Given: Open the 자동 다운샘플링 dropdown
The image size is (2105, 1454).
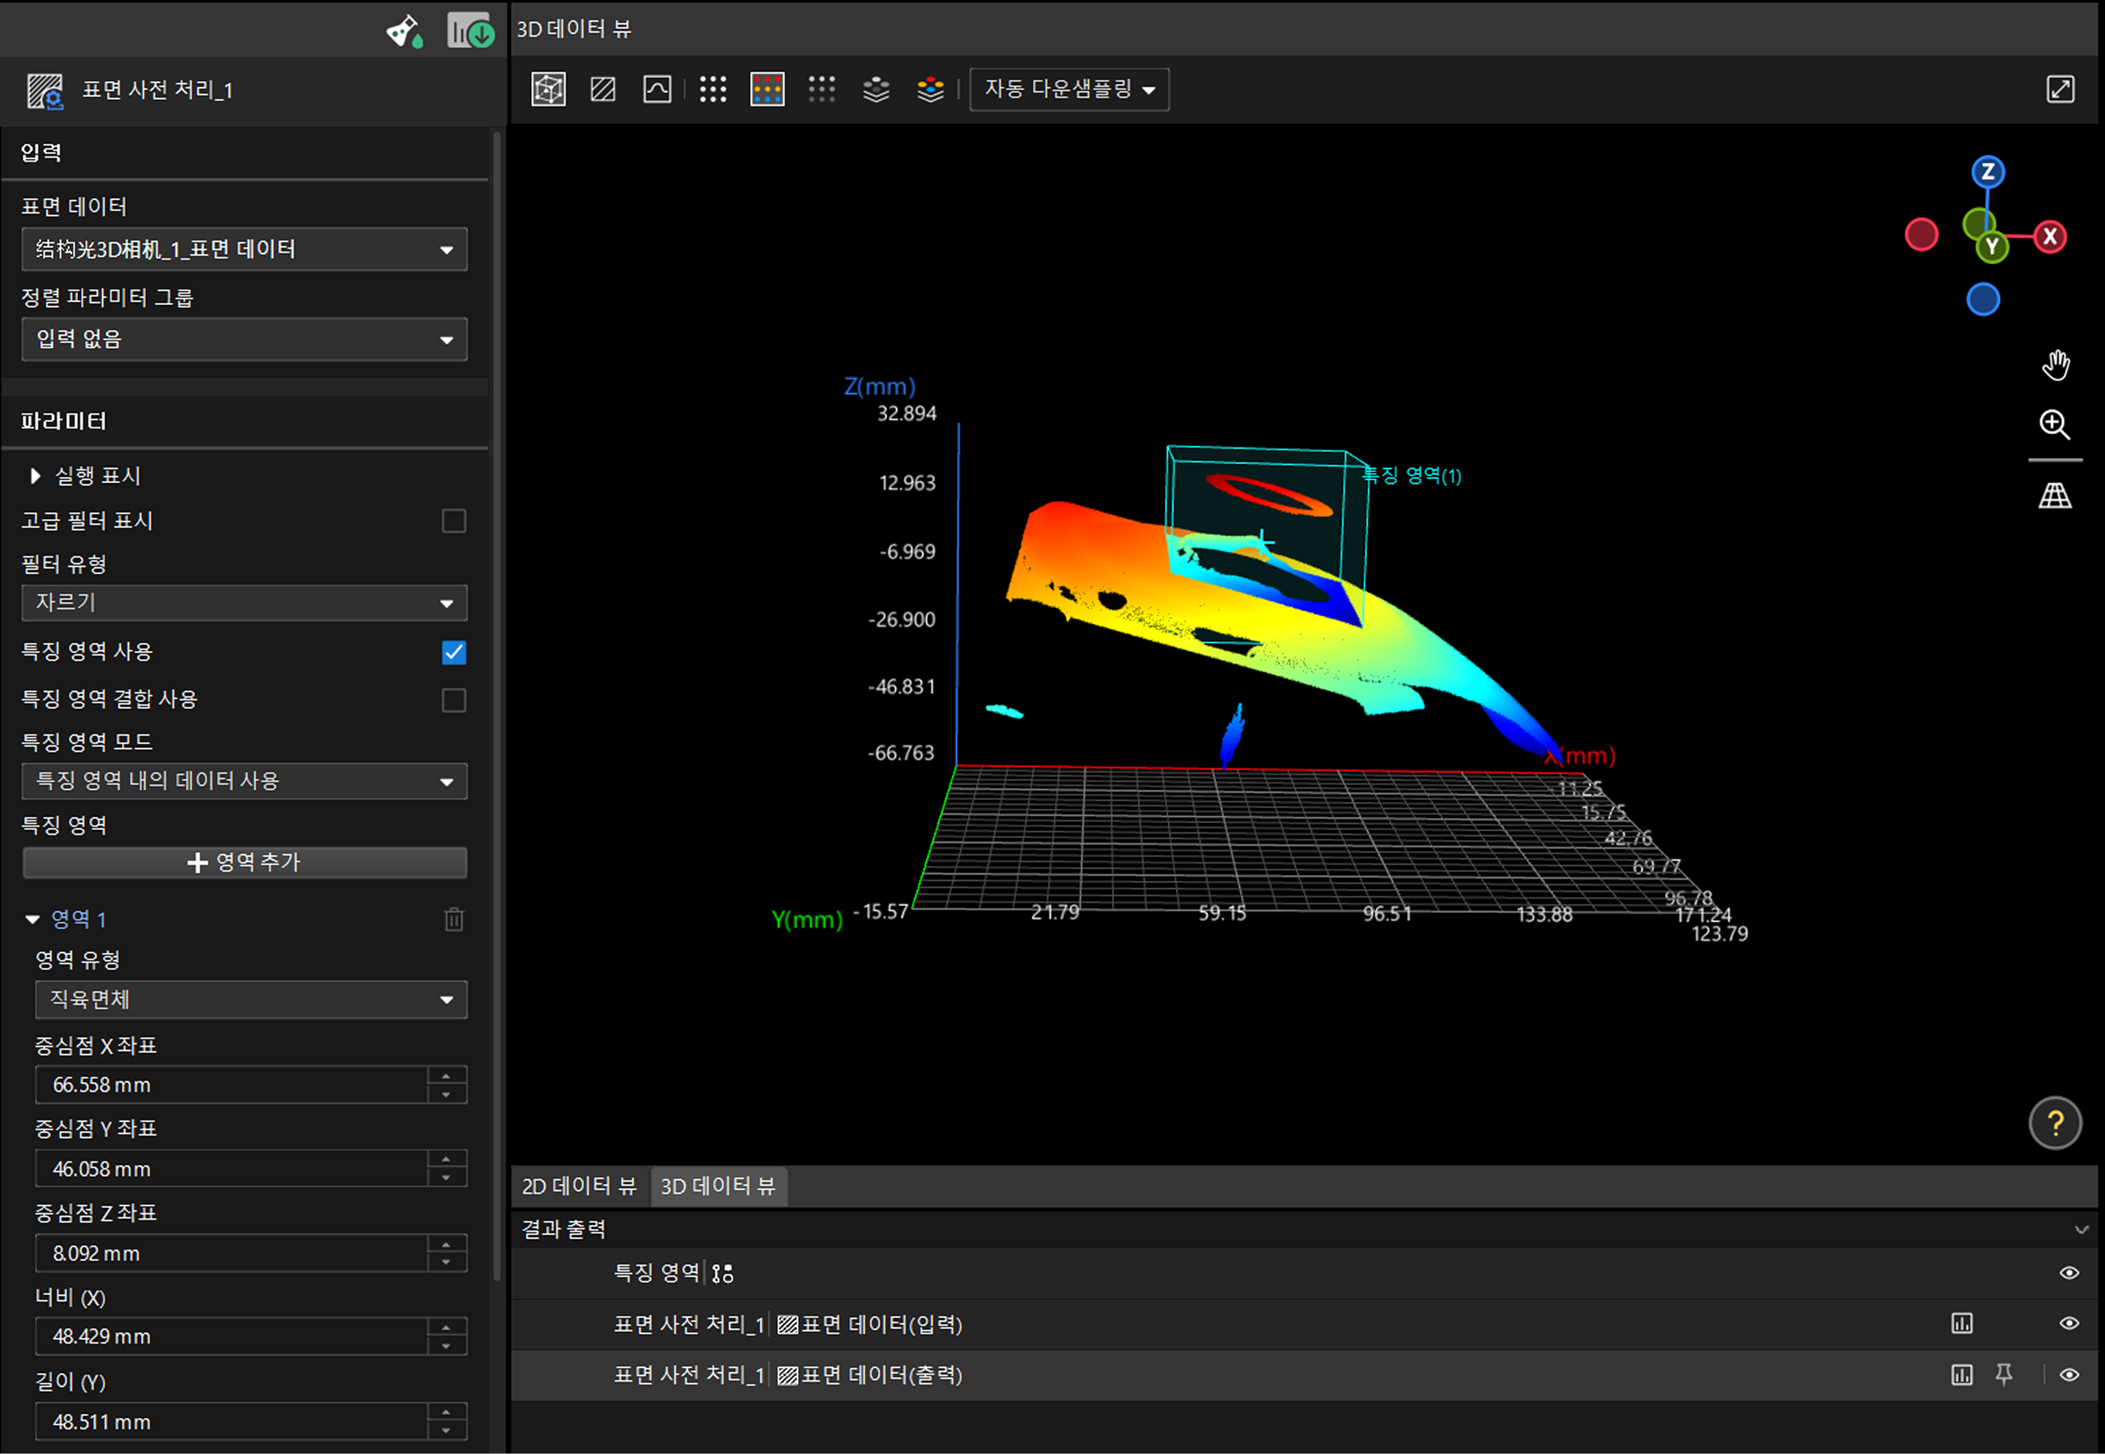Looking at the screenshot, I should click(x=1069, y=89).
